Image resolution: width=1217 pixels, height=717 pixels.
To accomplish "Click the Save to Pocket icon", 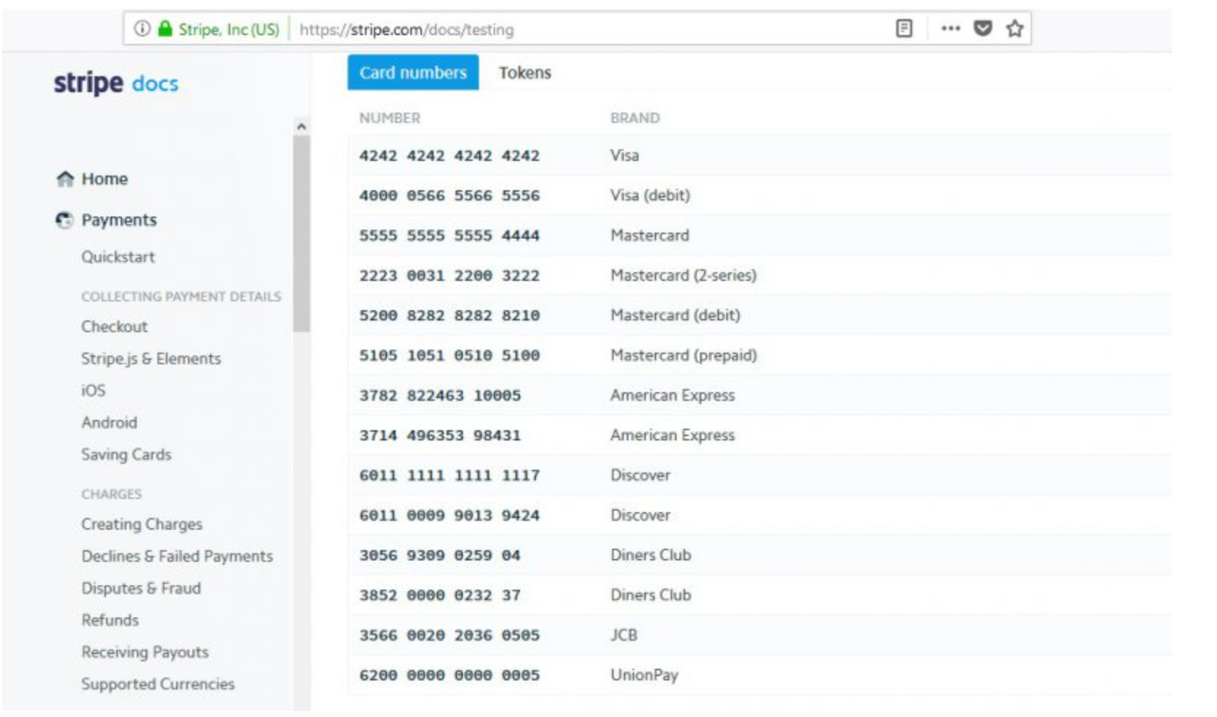I will tap(983, 29).
